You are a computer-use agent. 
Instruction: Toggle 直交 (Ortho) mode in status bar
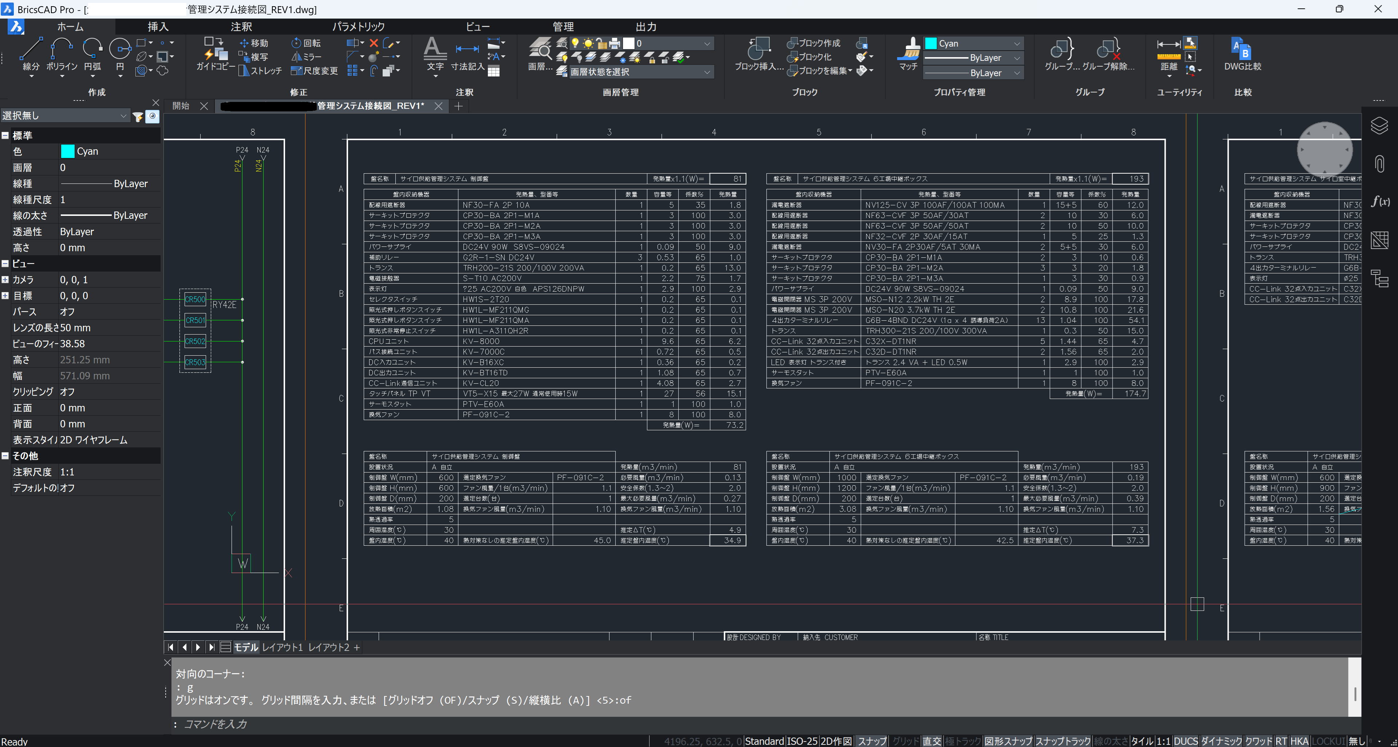[931, 741]
